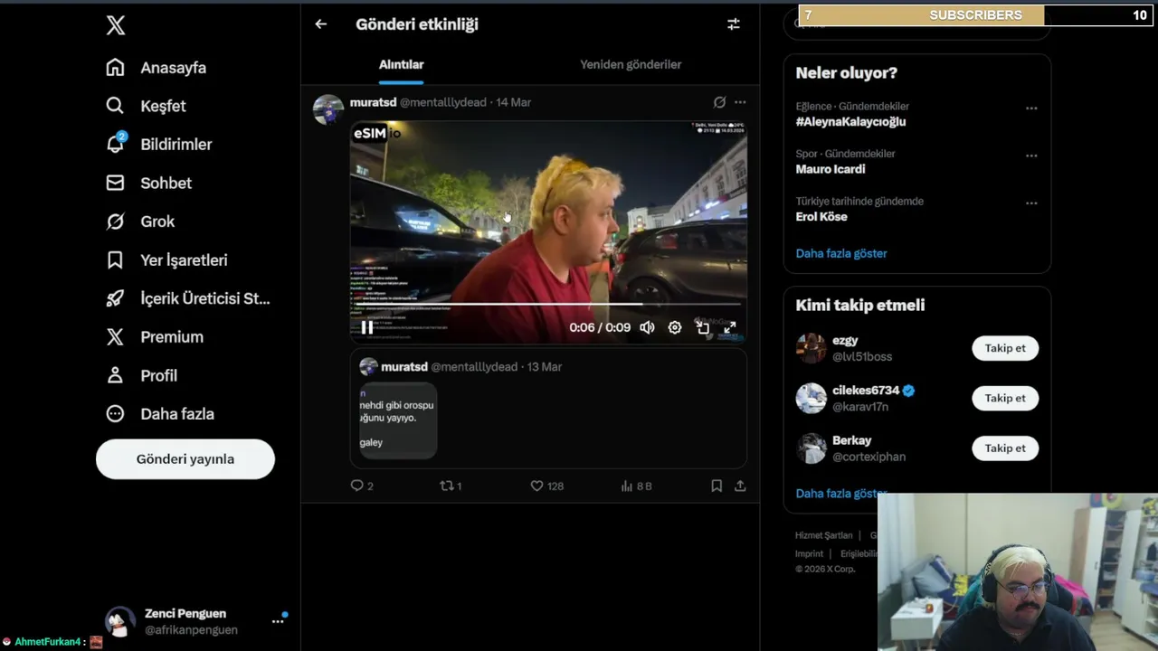Screen dimensions: 1158x651
Task: Click the video progress bar
Action: tap(548, 304)
